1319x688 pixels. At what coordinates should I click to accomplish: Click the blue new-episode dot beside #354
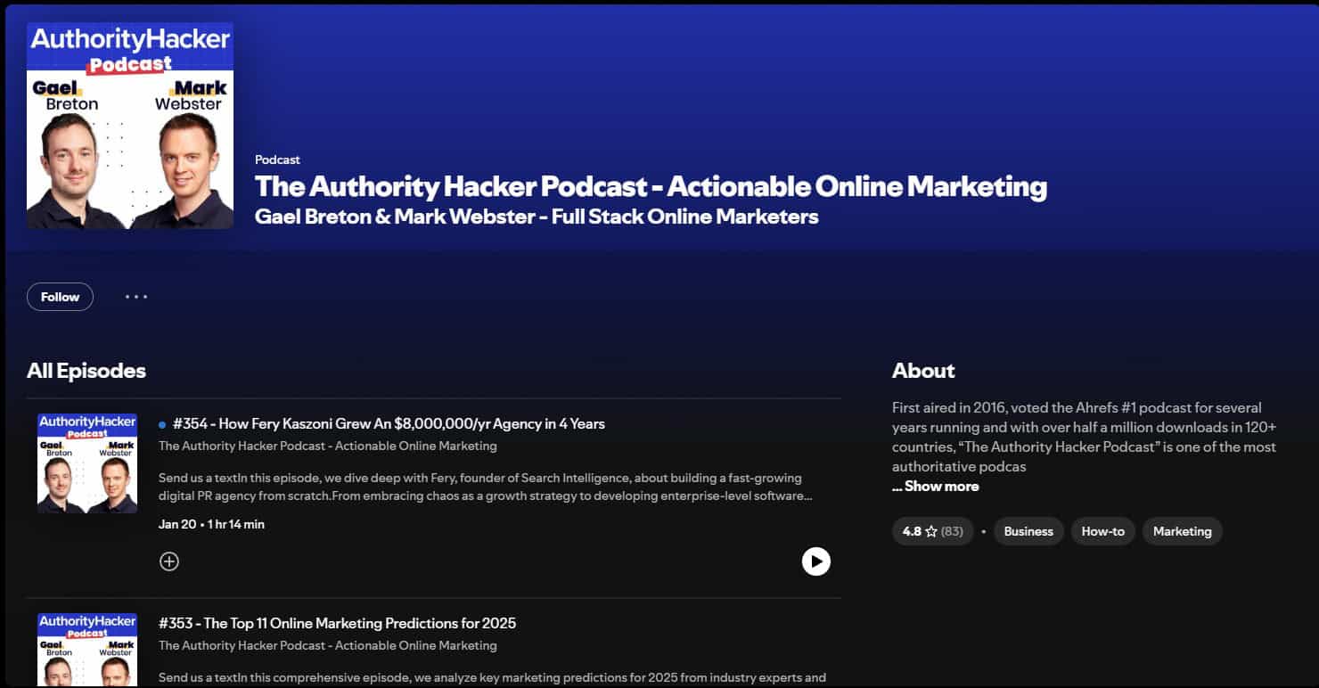162,425
